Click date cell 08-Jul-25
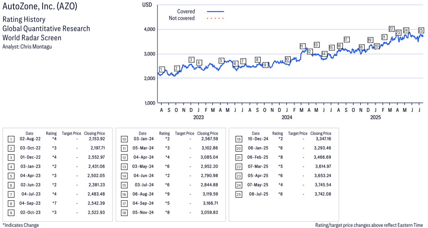Image resolution: width=428 pixels, height=228 pixels. [258, 194]
